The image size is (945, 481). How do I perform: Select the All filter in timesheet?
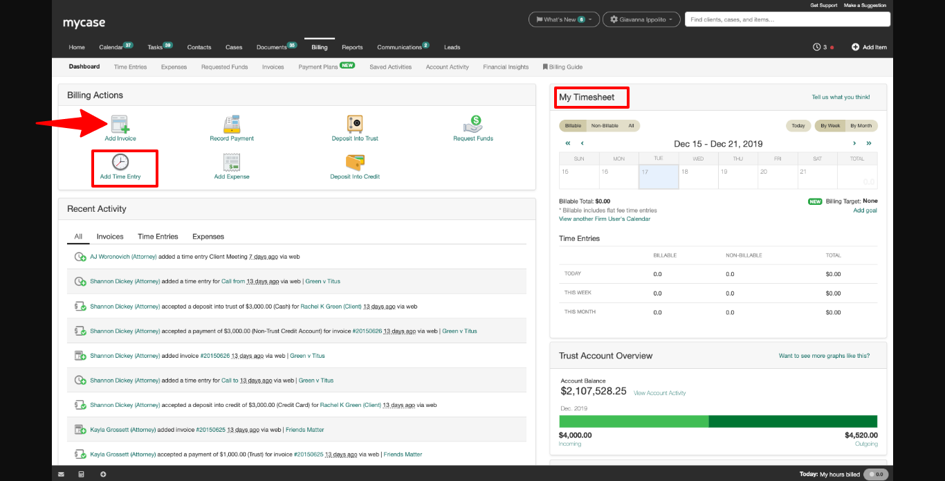(x=631, y=126)
